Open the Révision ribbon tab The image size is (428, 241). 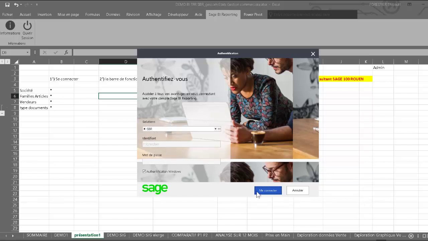pyautogui.click(x=133, y=14)
